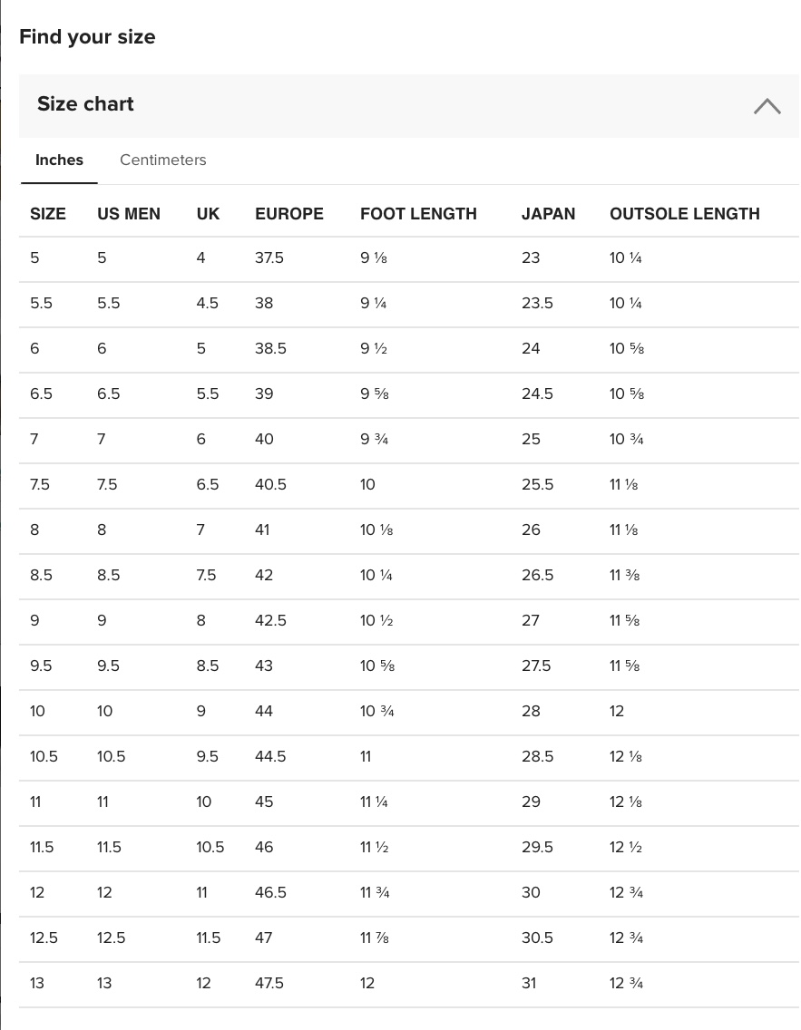Image resolution: width=801 pixels, height=1030 pixels.
Task: Click the US MEN column header
Action: [129, 214]
